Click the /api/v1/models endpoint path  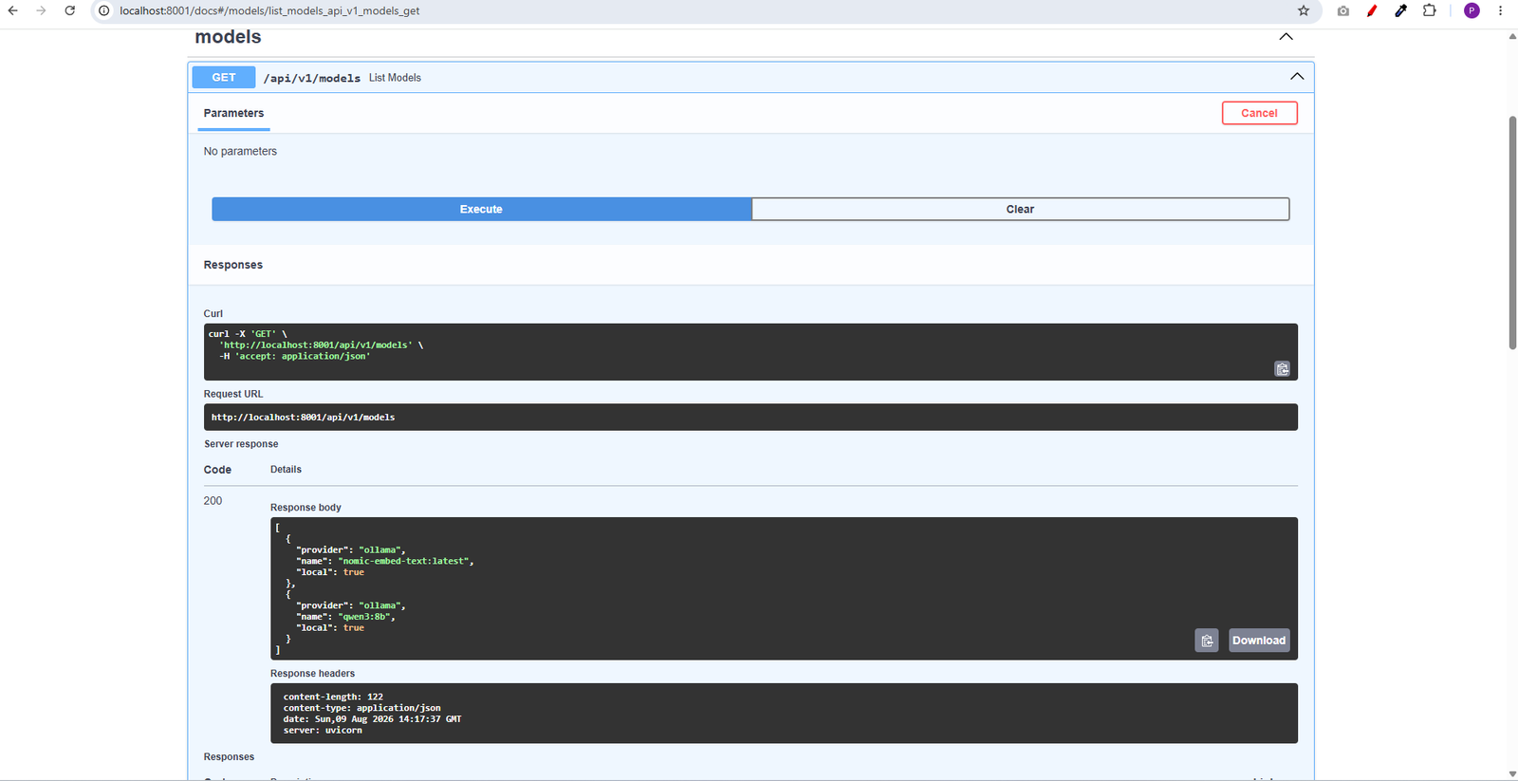tap(312, 78)
